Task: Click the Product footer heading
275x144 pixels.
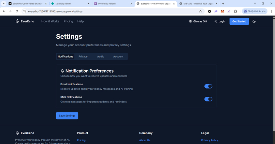Action: click(x=83, y=133)
